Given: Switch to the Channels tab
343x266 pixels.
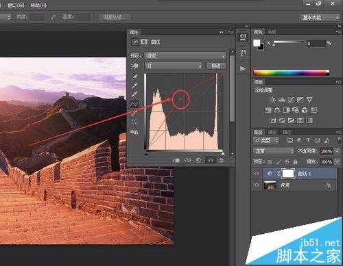Looking at the screenshot, I should coord(272,132).
